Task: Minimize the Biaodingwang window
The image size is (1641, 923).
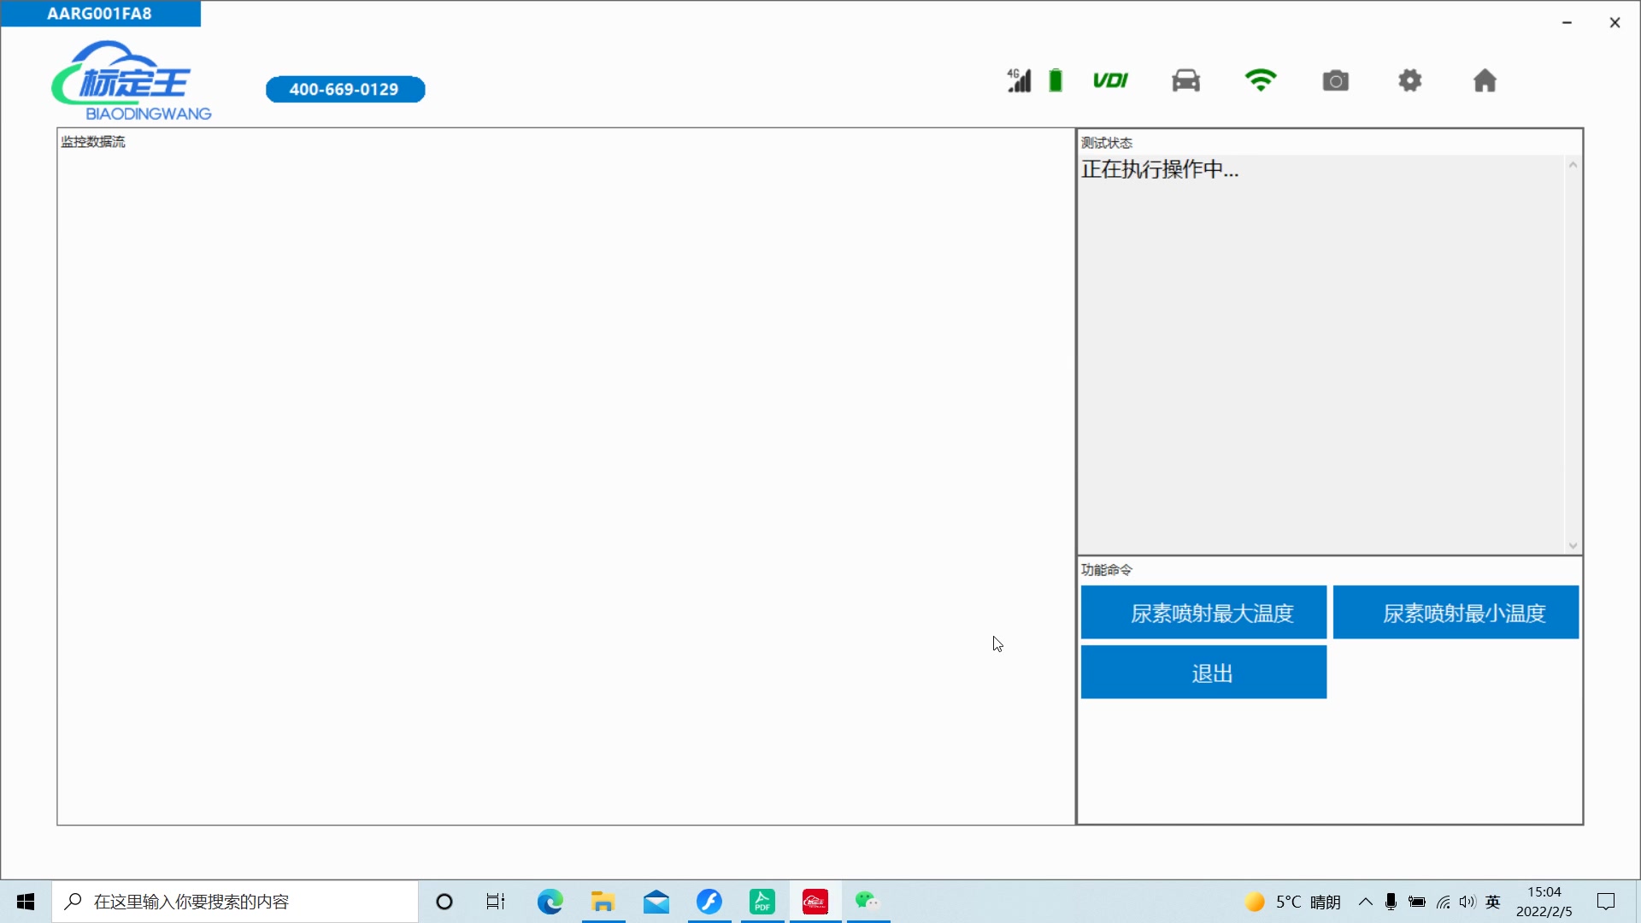Action: [x=1567, y=22]
